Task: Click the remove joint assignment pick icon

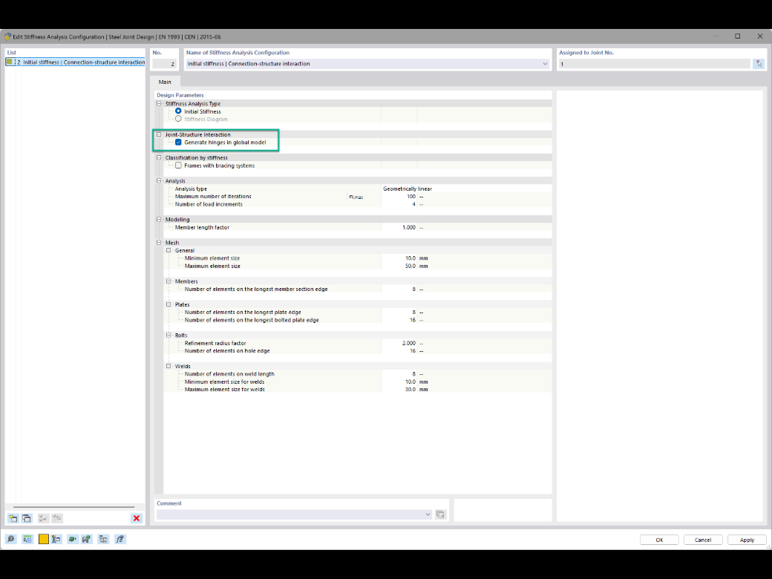Action: click(759, 64)
